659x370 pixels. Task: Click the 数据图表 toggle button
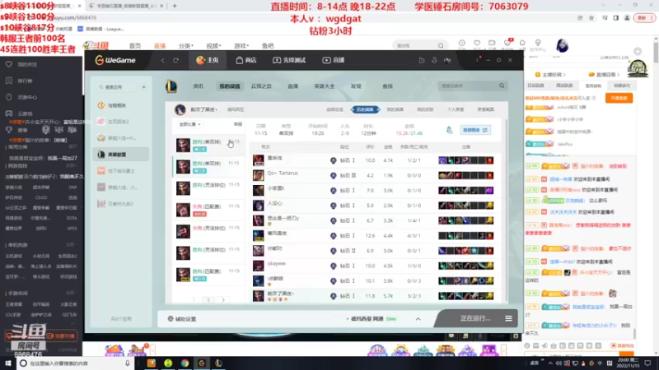click(x=475, y=130)
